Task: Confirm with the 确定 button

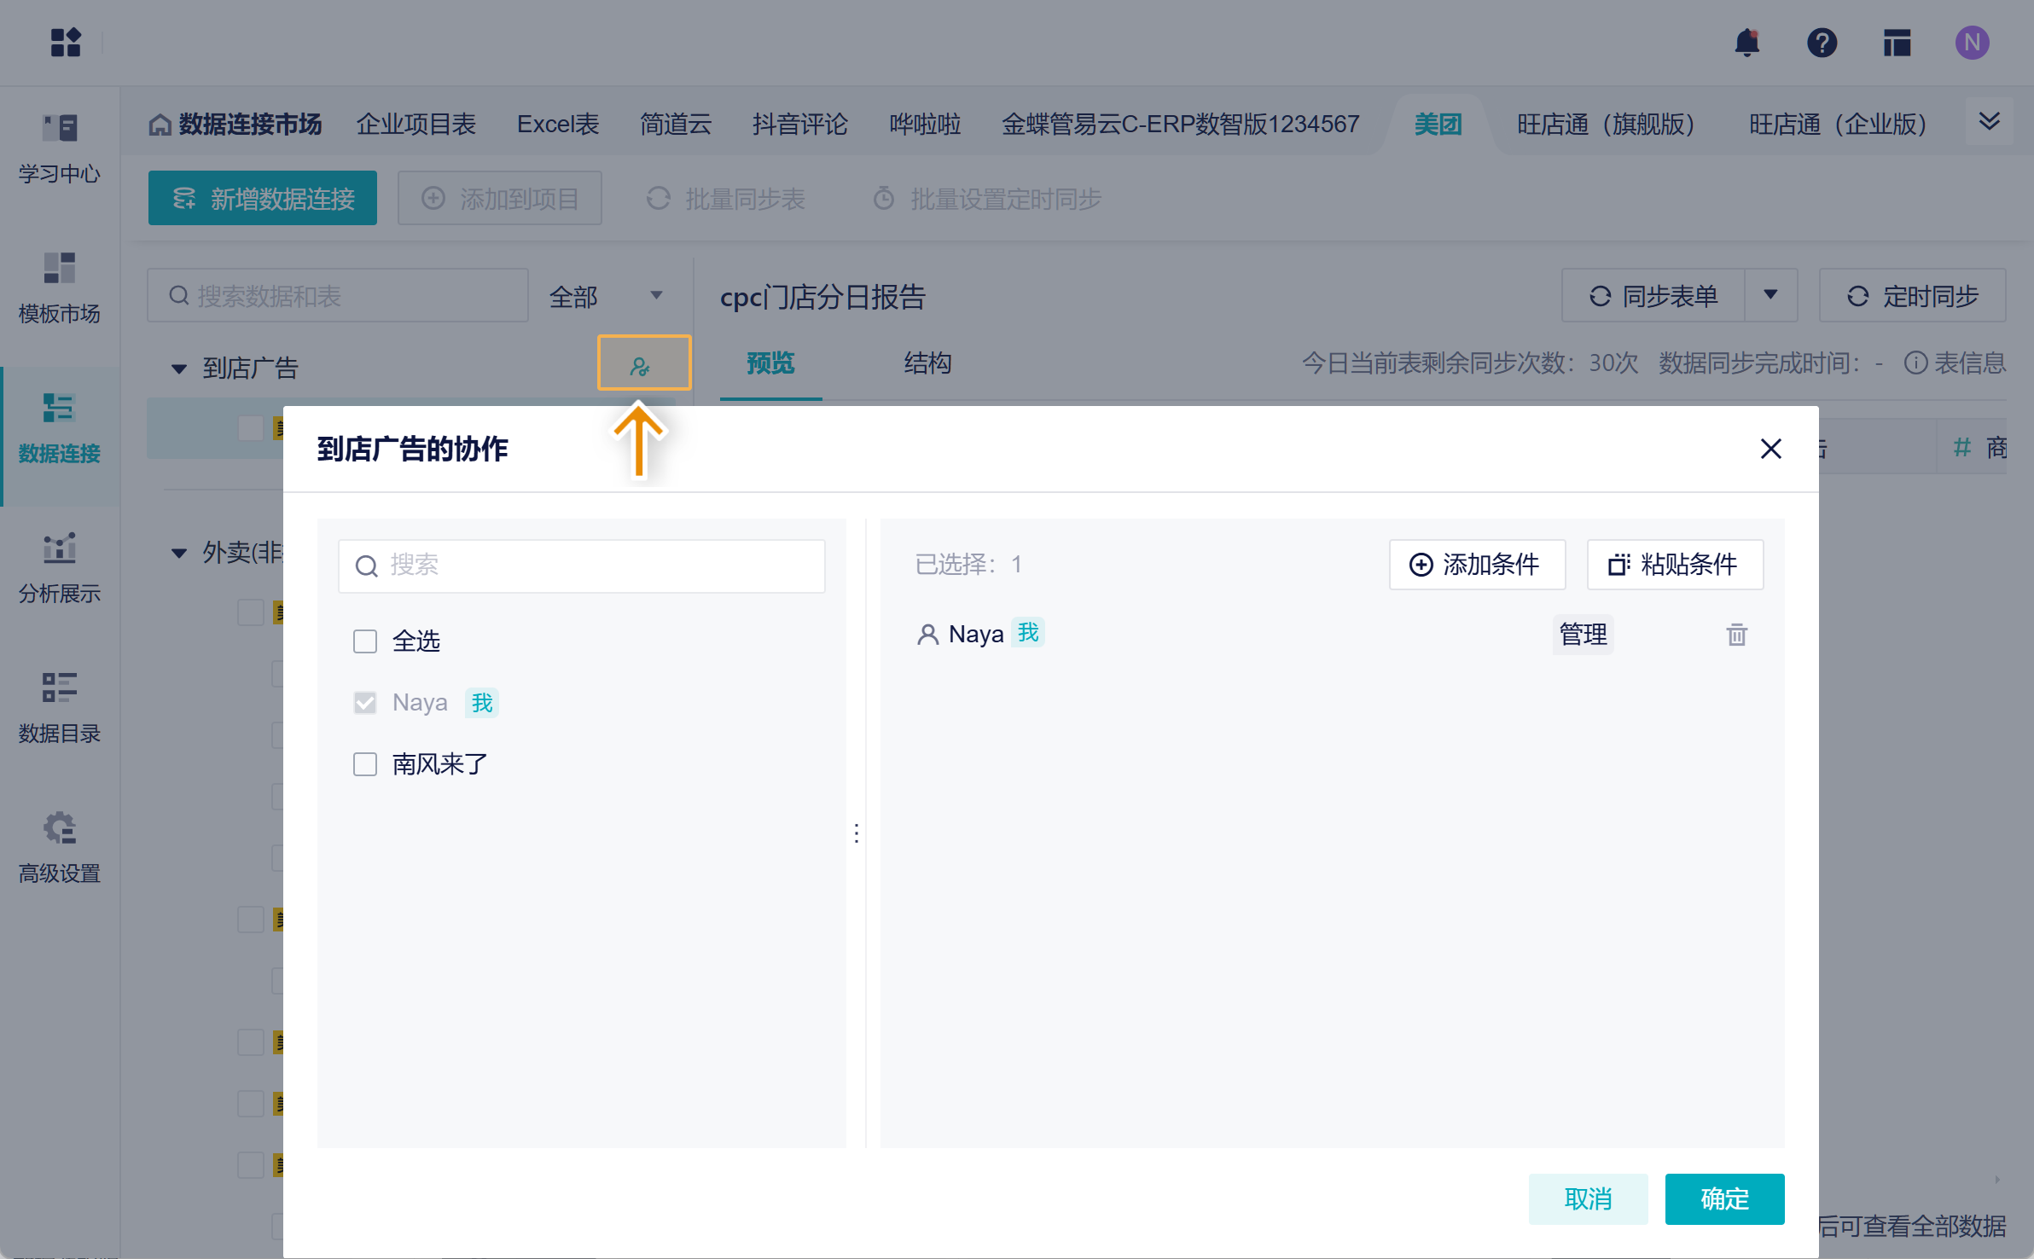Action: point(1723,1198)
